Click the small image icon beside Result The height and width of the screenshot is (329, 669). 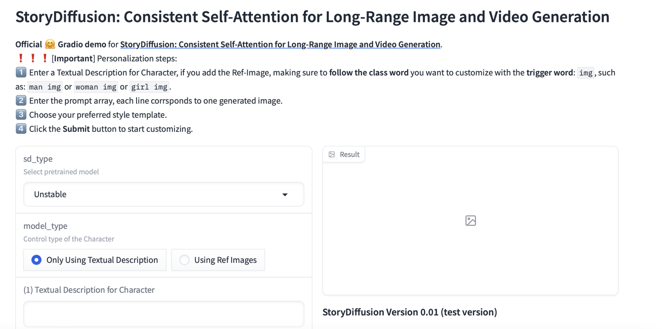[332, 154]
